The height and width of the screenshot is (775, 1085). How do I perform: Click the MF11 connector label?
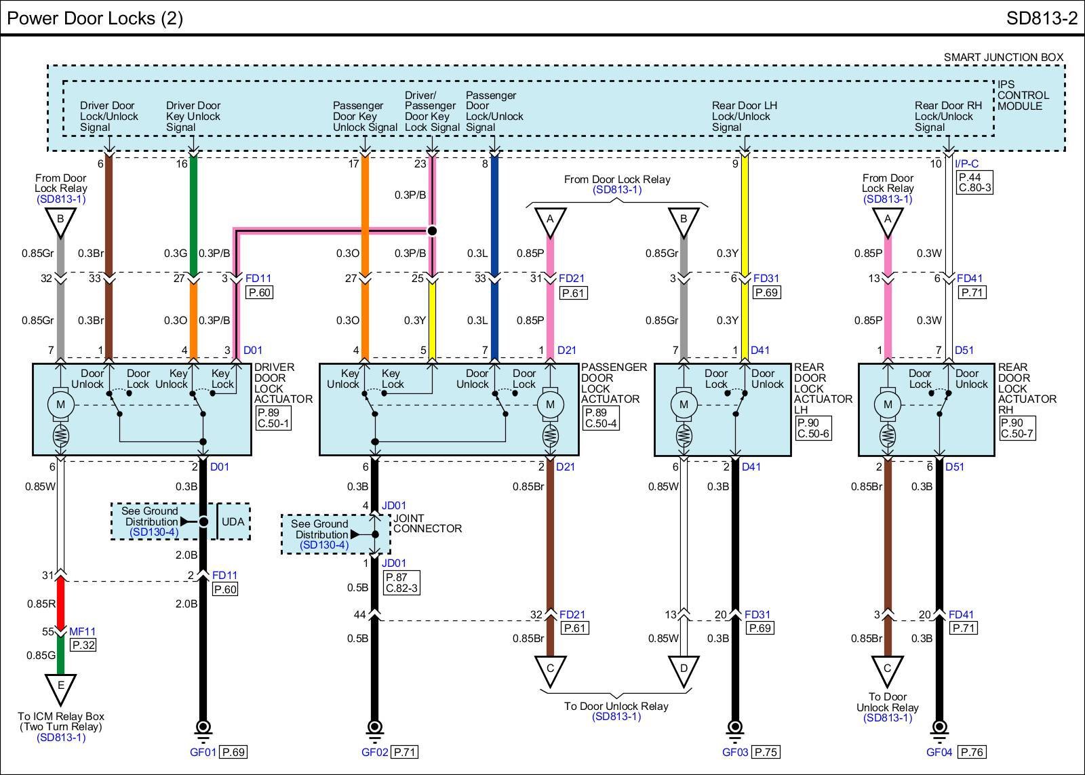pos(82,631)
